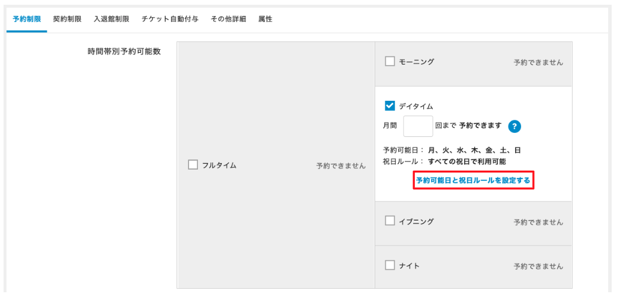Enable the モーニング checkbox
Viewport: 617px width, 297px height.
coord(390,61)
